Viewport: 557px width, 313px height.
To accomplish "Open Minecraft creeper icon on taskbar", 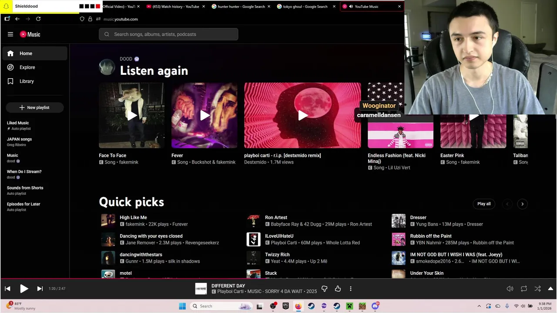I will (349, 306).
